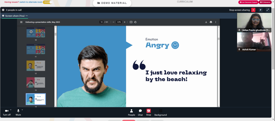Open slide 10 thumbnail
This screenshot has height=121, width=275.
point(36,32)
